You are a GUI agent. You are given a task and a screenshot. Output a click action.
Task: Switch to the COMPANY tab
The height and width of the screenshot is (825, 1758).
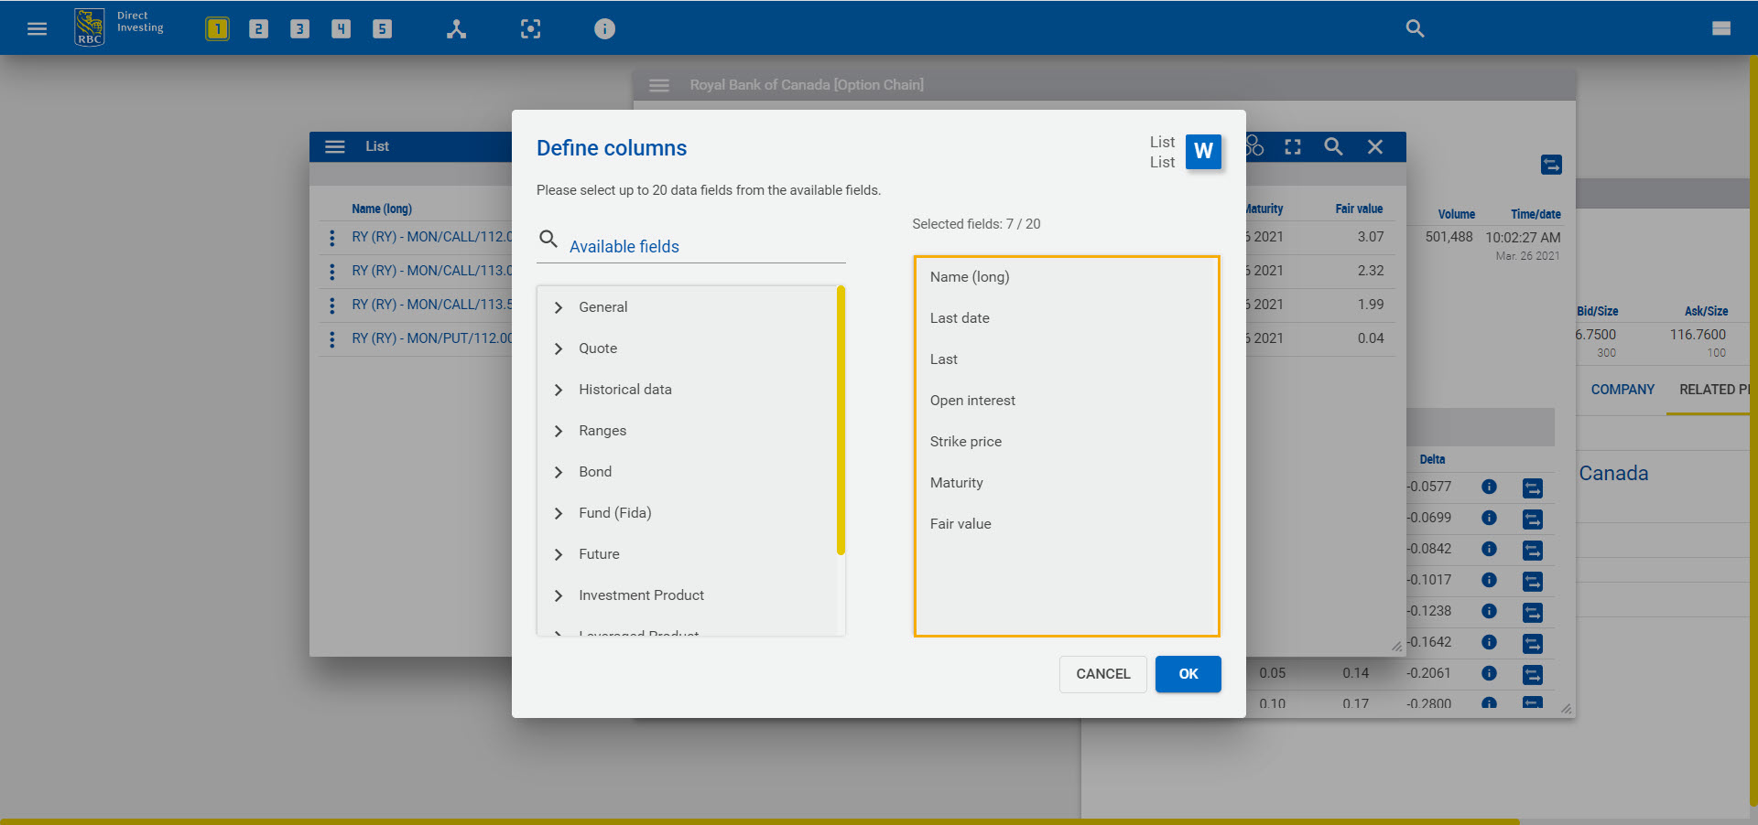[1622, 389]
